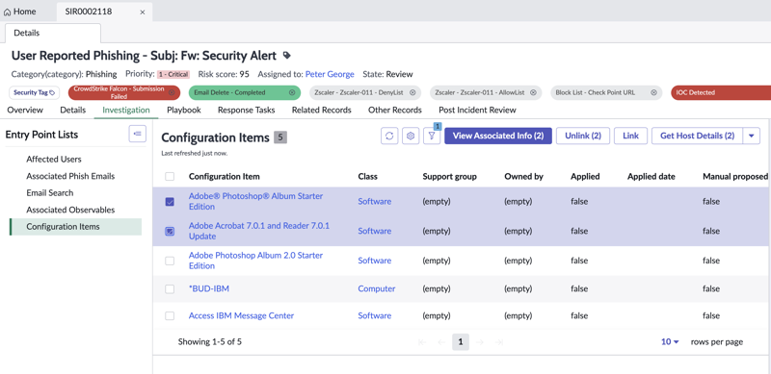Open Software class link for Access IBM

coord(375,315)
